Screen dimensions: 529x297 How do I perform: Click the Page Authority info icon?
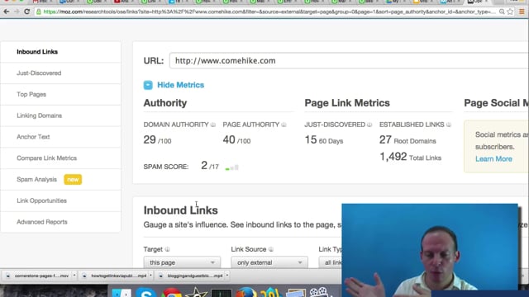[x=284, y=125]
